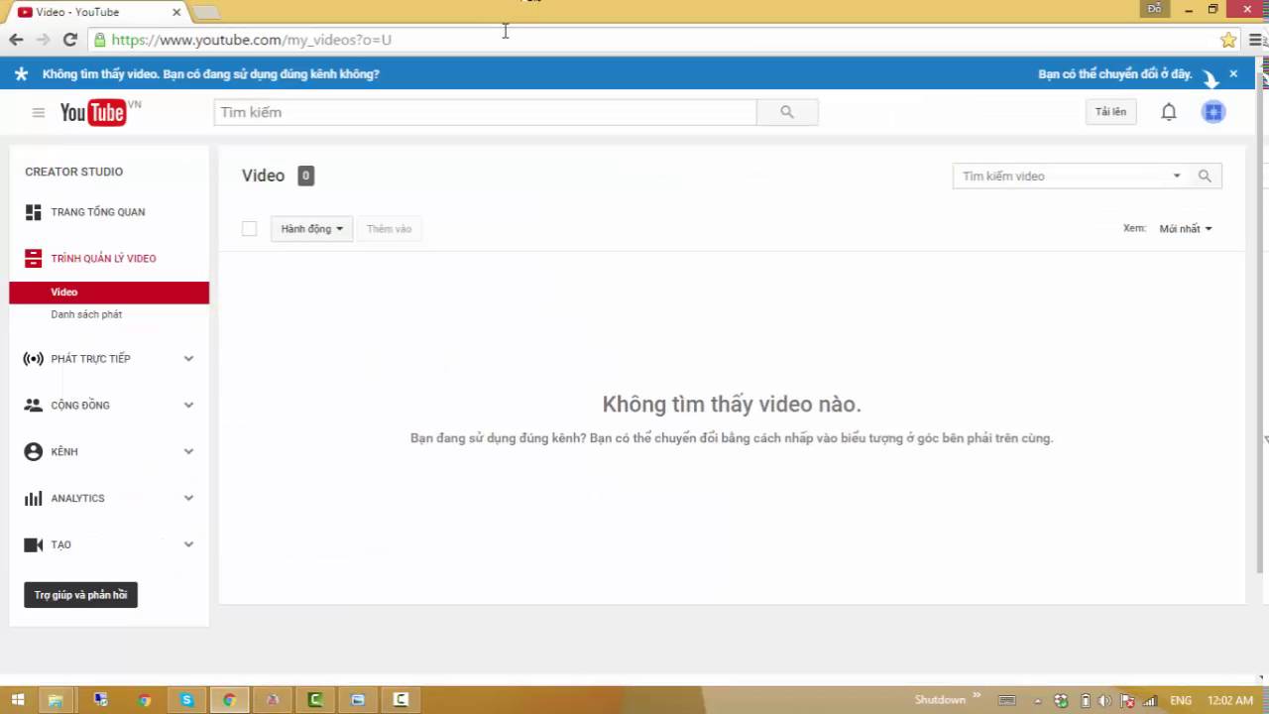Expand the Tạo chevron

(188, 545)
